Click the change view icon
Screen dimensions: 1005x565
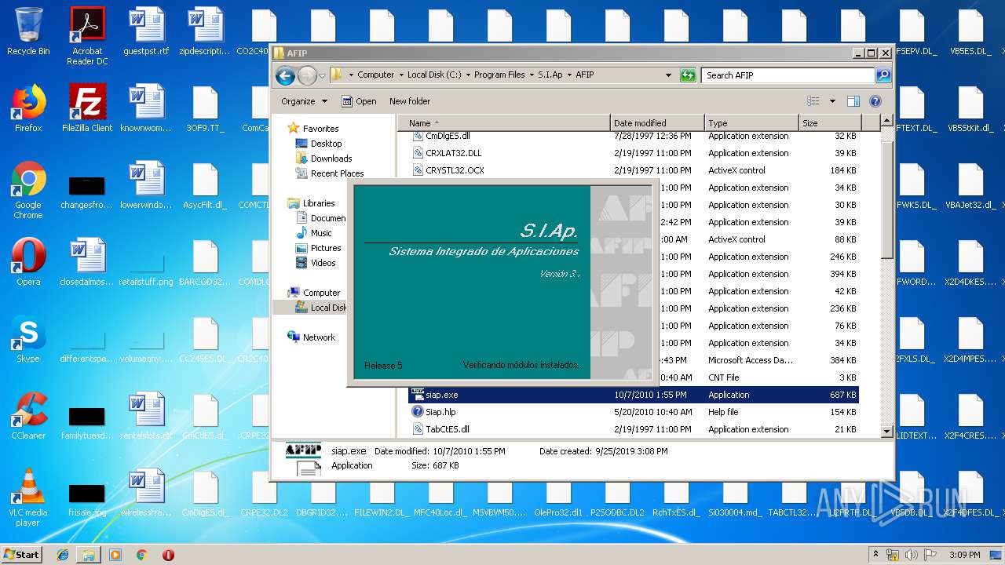(x=813, y=101)
